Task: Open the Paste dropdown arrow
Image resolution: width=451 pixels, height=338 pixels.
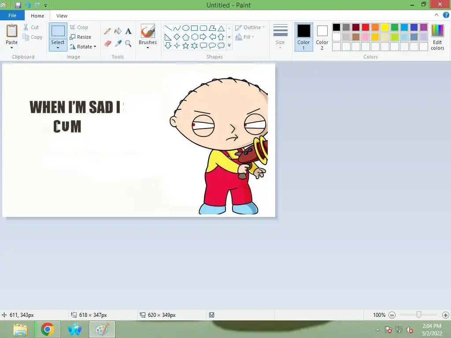Action: pyautogui.click(x=11, y=48)
